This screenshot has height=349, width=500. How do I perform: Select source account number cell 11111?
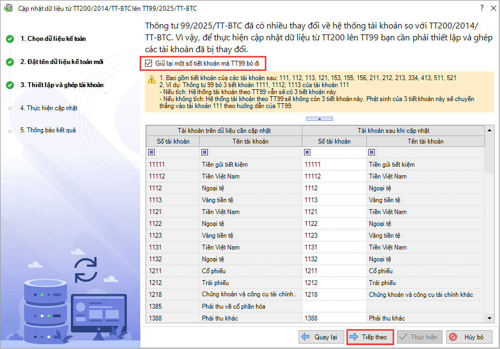point(173,165)
